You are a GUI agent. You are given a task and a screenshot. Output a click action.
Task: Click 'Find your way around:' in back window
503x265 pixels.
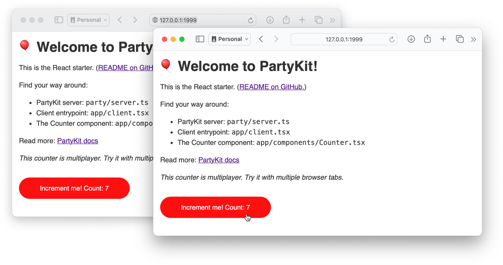pyautogui.click(x=53, y=86)
